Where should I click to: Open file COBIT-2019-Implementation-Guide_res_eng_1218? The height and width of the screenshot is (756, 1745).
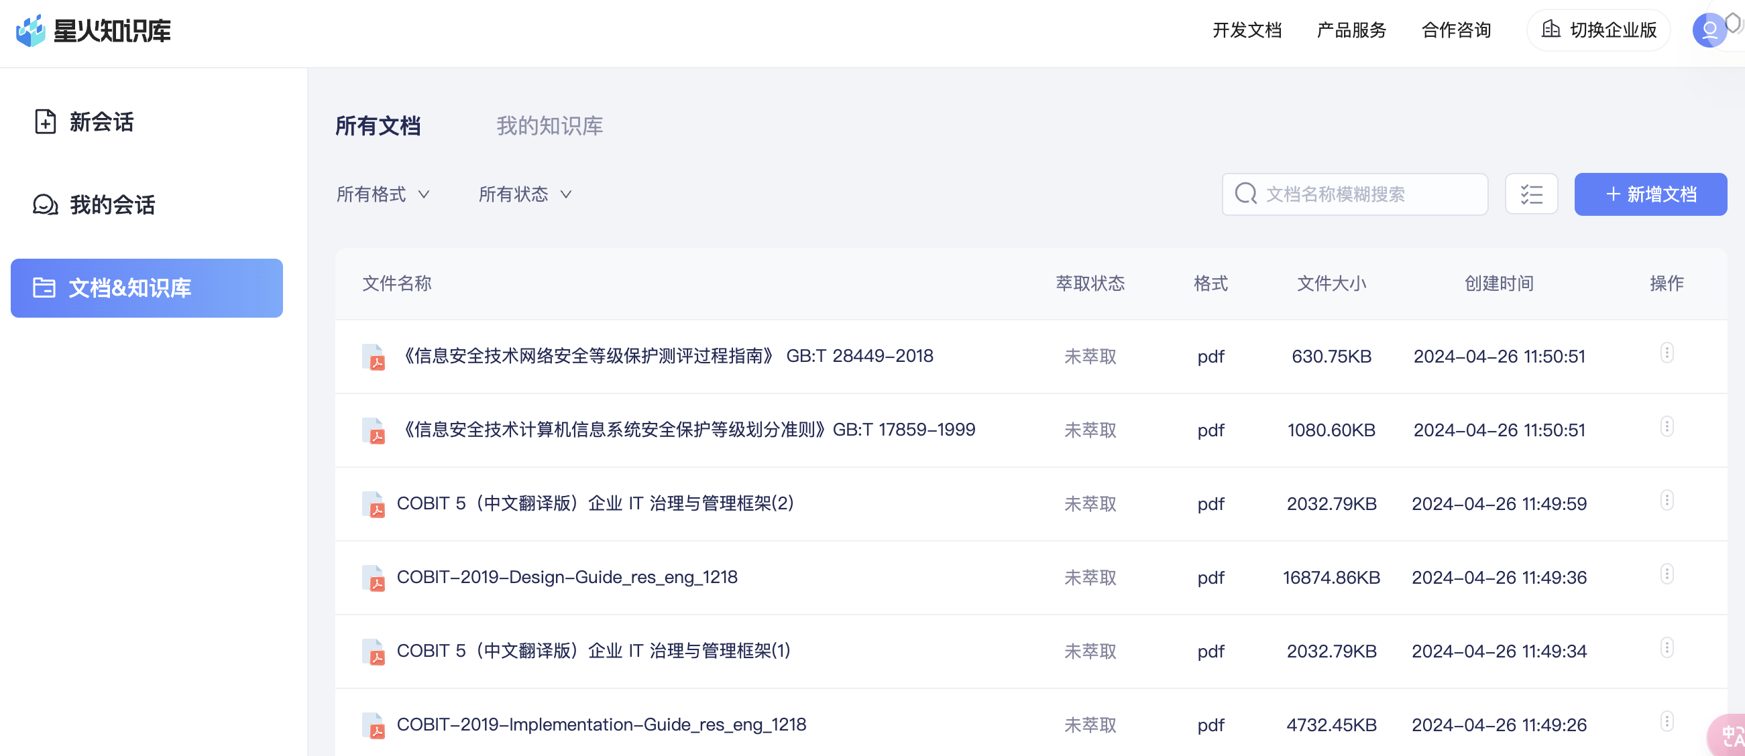602,725
